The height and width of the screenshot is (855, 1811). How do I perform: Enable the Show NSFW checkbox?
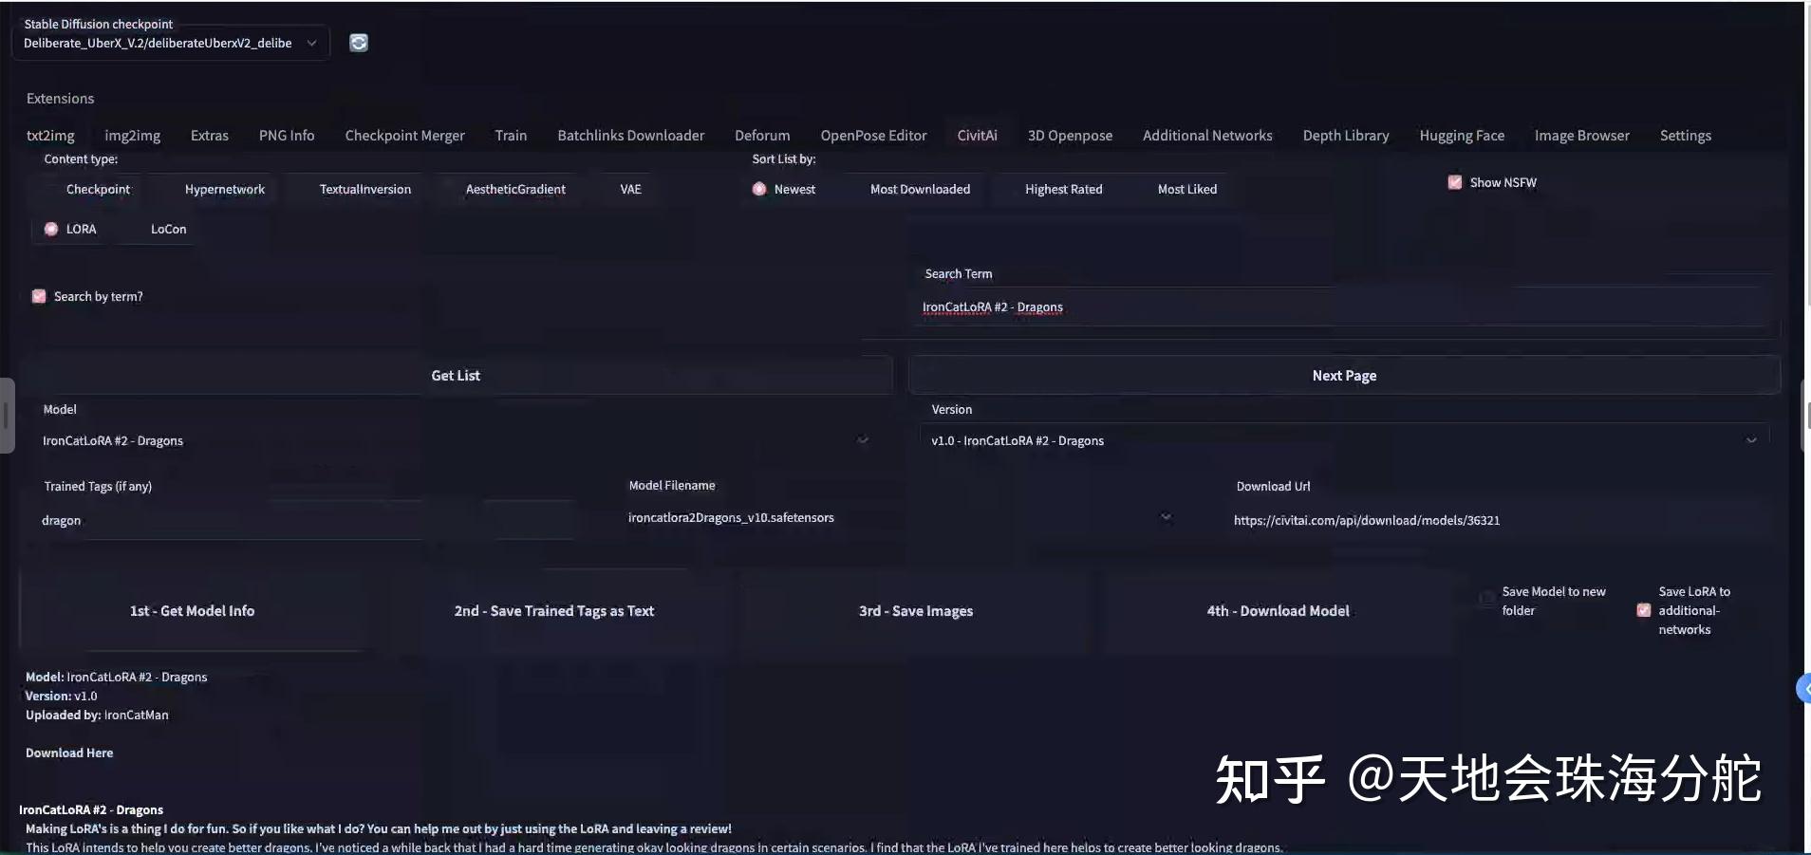[1455, 181]
